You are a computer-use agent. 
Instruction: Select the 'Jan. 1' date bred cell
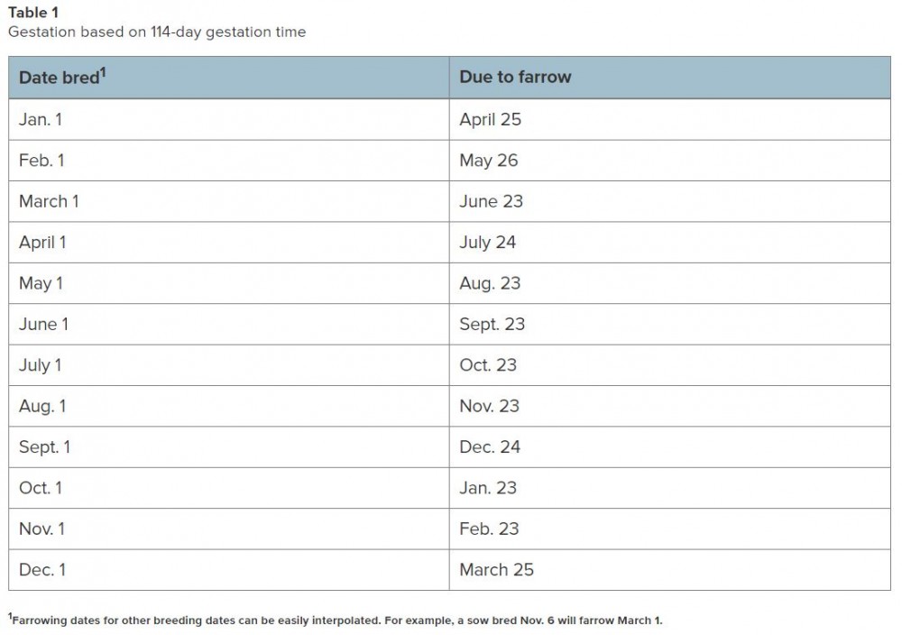tap(229, 120)
